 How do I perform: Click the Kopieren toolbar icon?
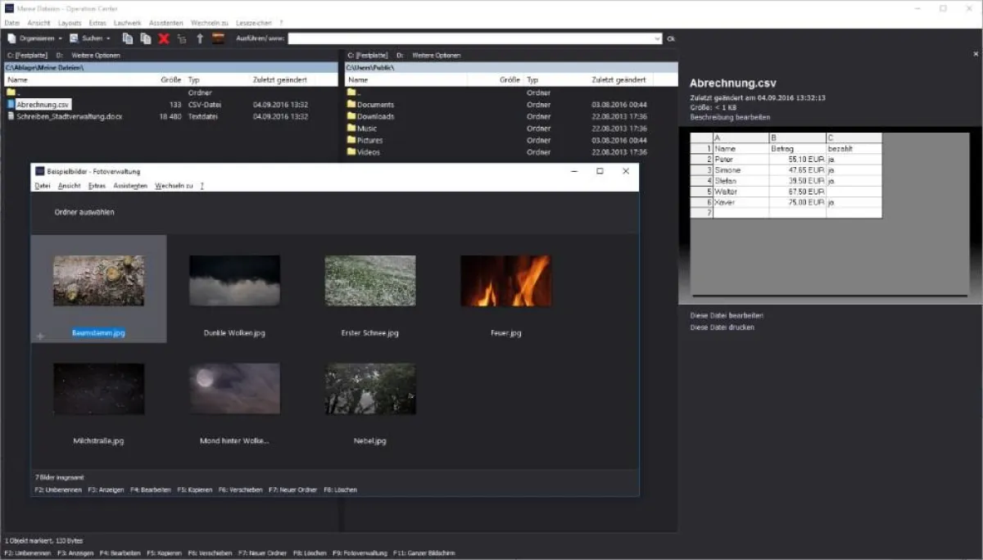(127, 38)
